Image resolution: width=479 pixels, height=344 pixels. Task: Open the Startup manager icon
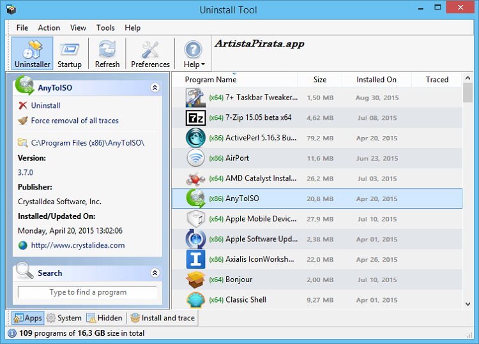click(x=70, y=53)
